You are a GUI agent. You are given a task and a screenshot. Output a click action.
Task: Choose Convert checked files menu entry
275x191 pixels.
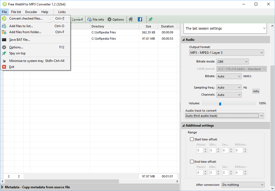click(x=36, y=18)
